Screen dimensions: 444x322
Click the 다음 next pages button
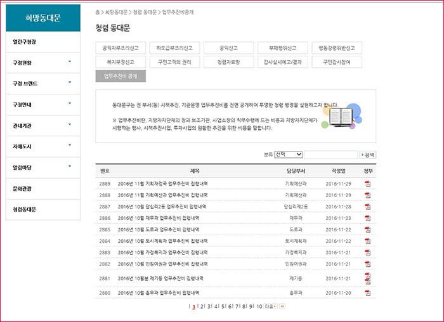[x=270, y=306]
